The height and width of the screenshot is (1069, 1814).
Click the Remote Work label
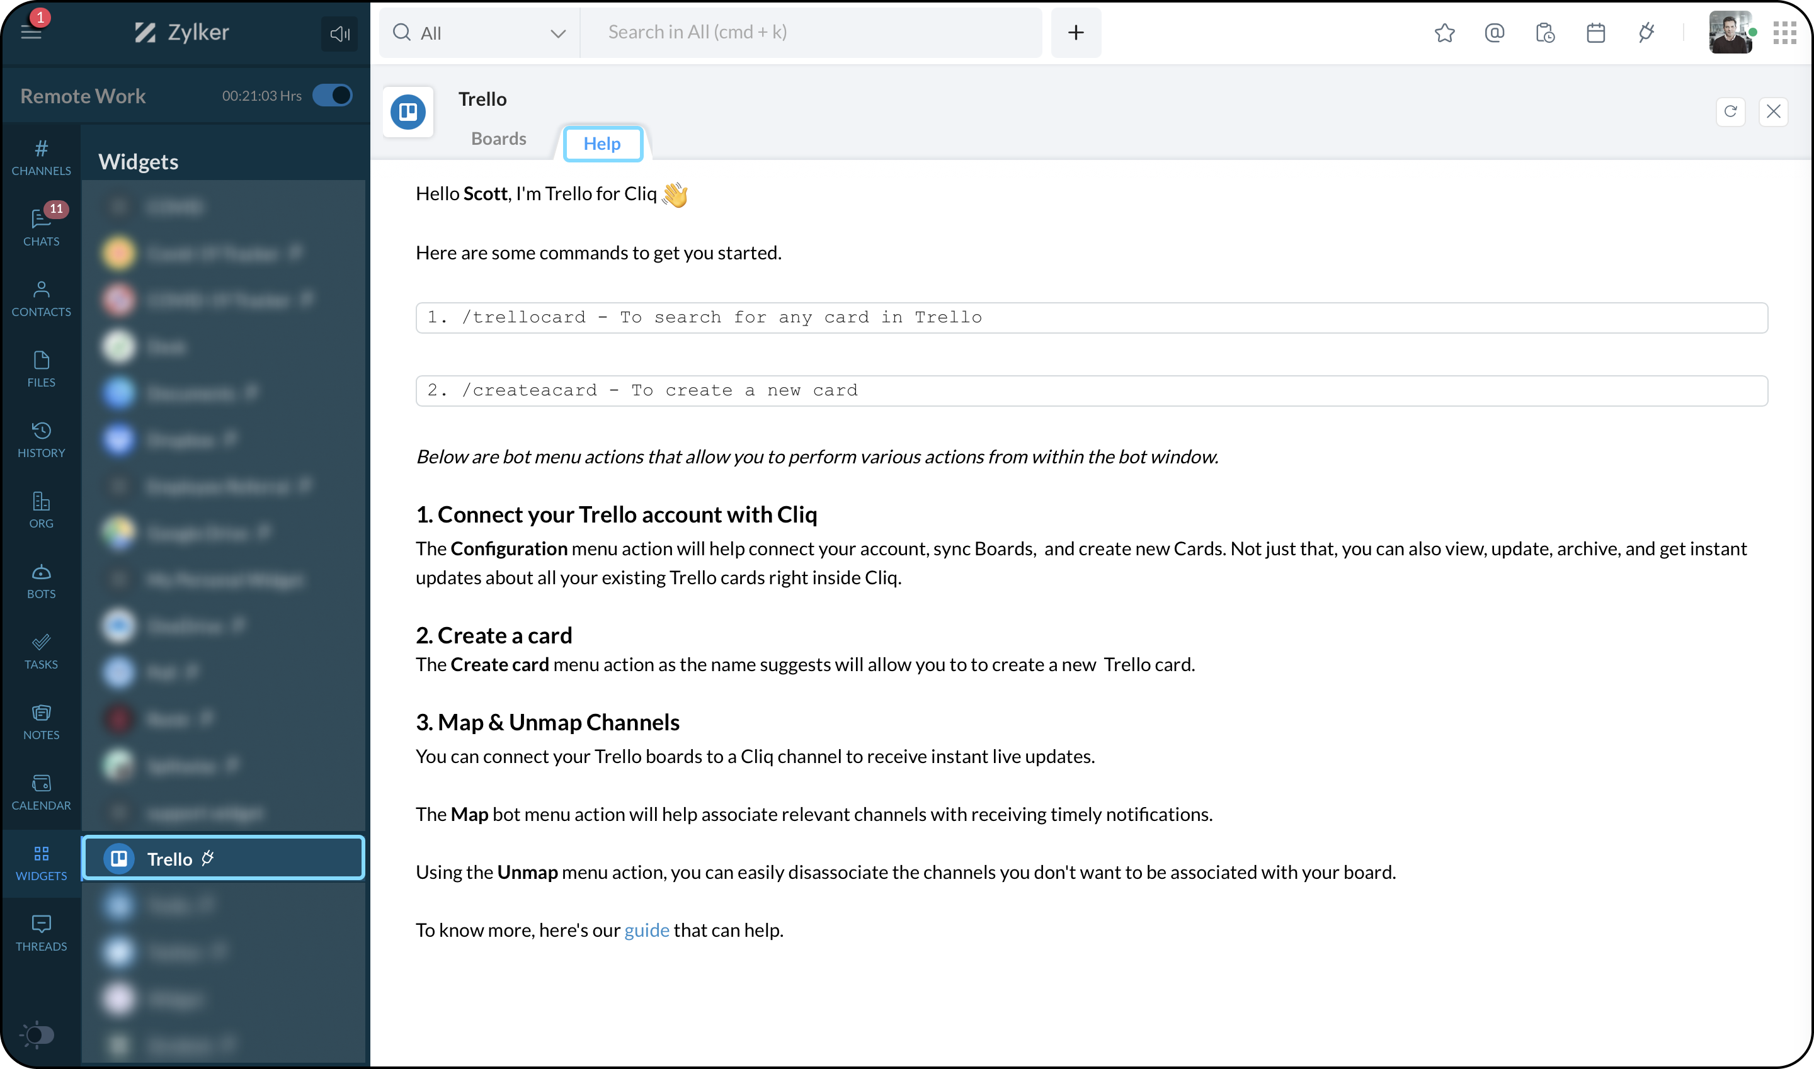point(83,96)
